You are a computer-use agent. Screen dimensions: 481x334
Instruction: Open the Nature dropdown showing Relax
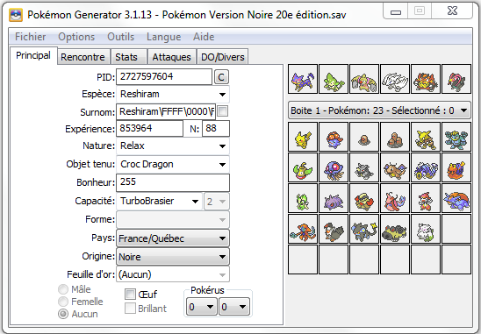[173, 146]
